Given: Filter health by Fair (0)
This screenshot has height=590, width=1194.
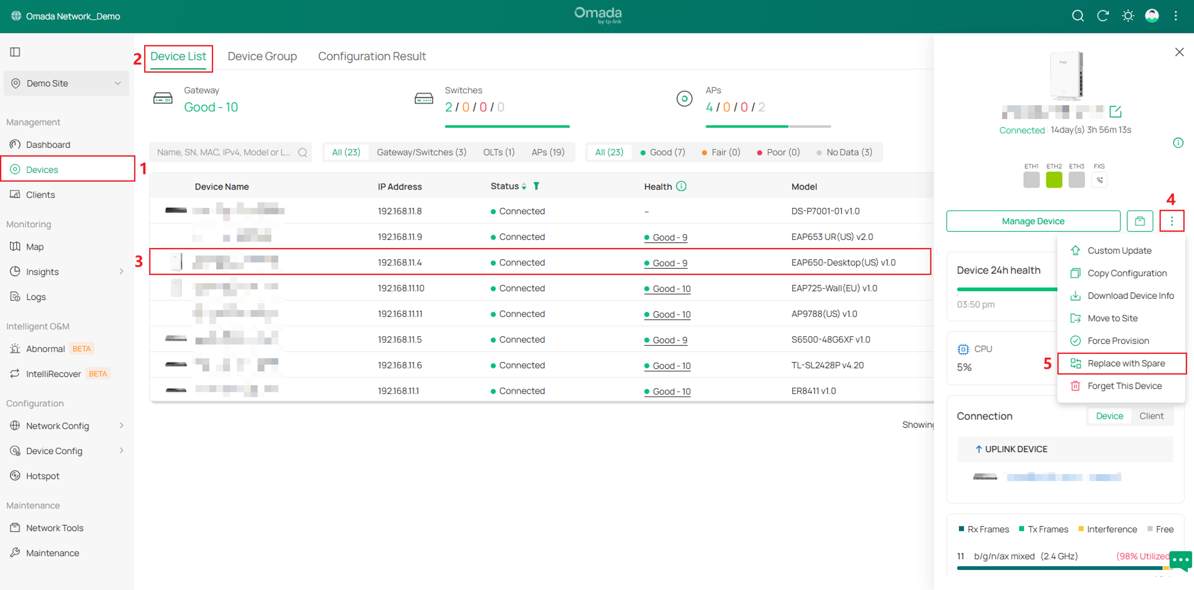Looking at the screenshot, I should pos(721,152).
